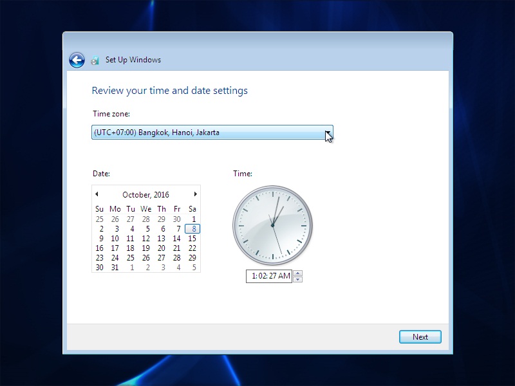Select October 8 in the calendar
515x386 pixels.
tap(192, 229)
